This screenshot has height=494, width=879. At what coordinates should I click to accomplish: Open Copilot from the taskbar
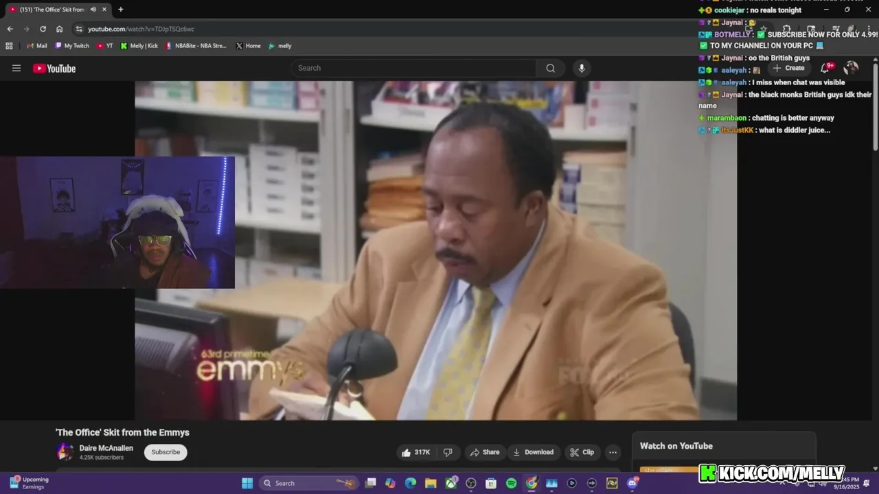pos(390,483)
